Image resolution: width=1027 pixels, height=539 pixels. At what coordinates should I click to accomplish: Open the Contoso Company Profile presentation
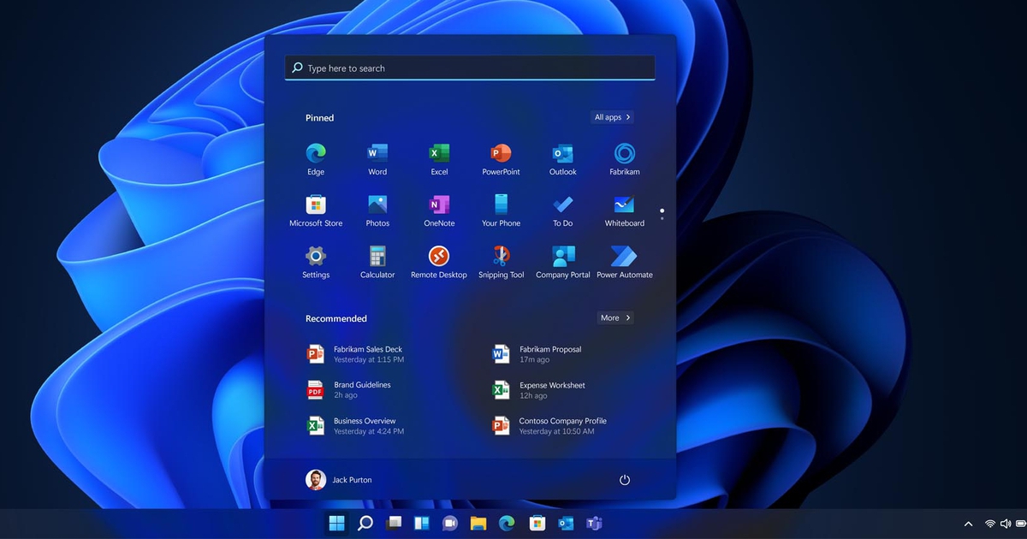click(549, 426)
